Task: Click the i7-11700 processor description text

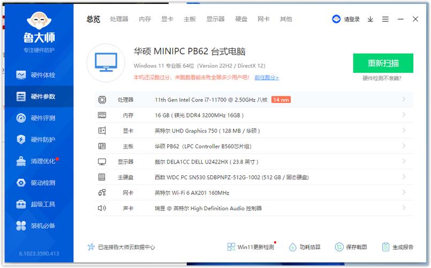Action: (x=211, y=100)
